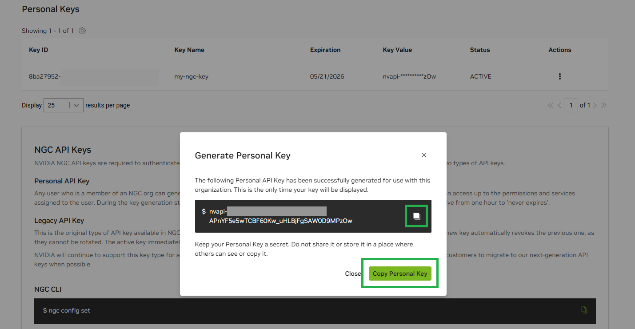Click the page number input field
This screenshot has width=635, height=329.
tap(571, 105)
